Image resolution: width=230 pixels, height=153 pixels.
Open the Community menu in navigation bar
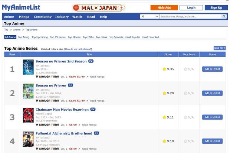coord(43,17)
